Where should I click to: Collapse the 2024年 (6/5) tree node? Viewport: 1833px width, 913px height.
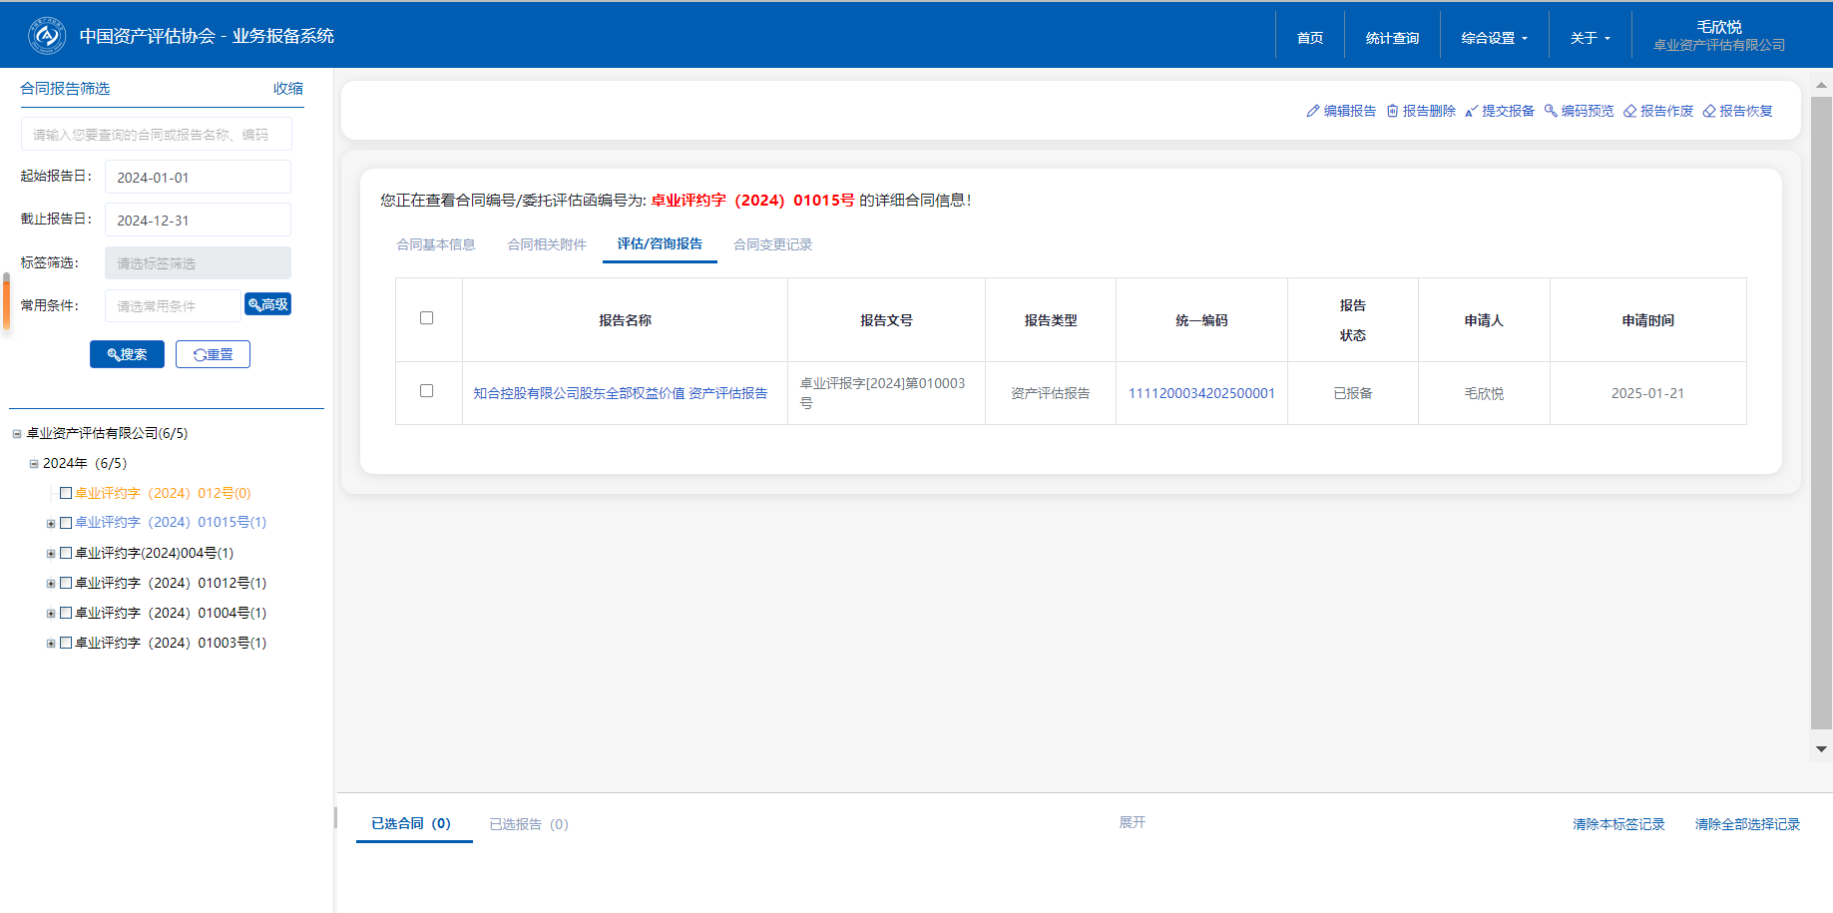(x=34, y=464)
